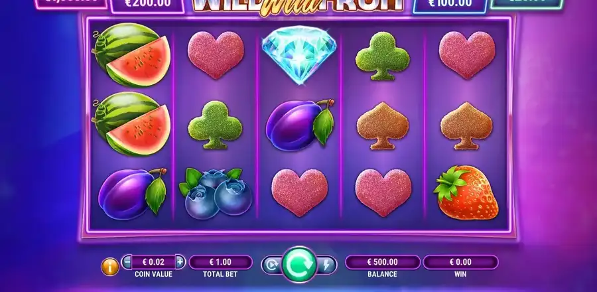Click the € 1.00 total bet display
597x292 pixels.
[220, 262]
